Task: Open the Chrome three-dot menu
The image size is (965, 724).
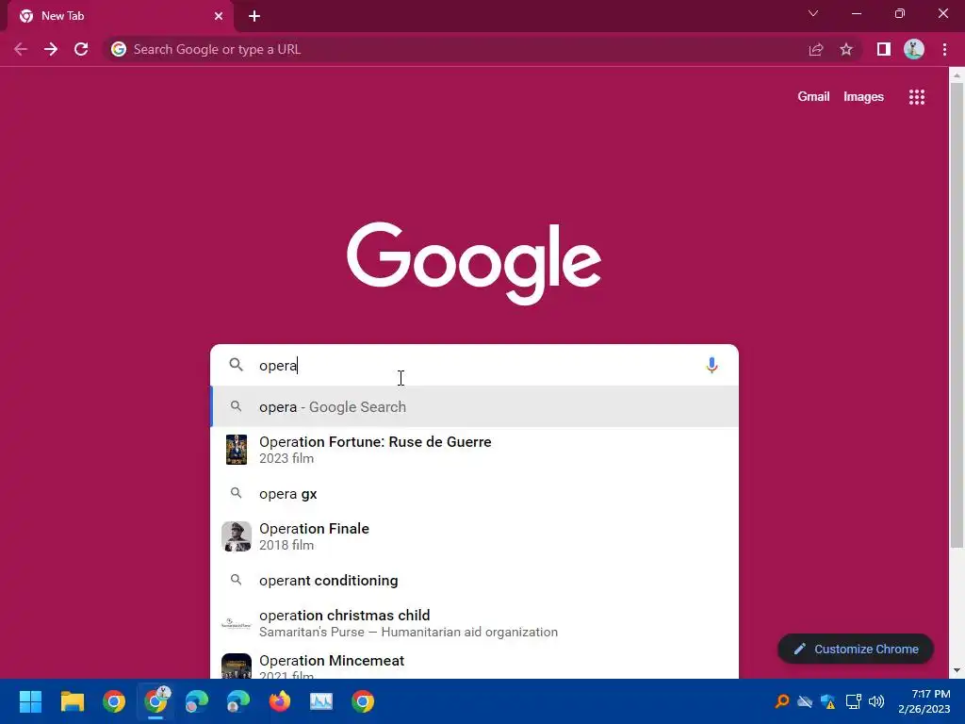Action: click(x=944, y=49)
